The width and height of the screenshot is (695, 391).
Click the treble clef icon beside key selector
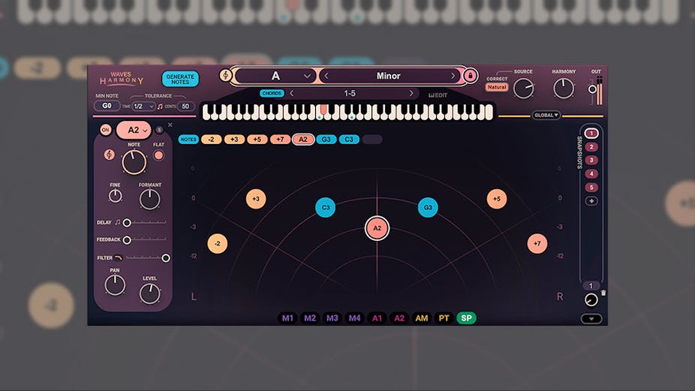point(226,76)
